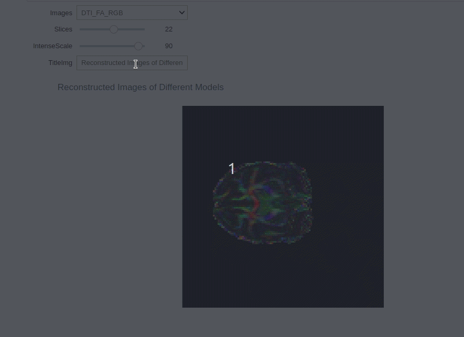The image size is (464, 337).
Task: Click the IntenseScale field label
Action: (x=52, y=46)
